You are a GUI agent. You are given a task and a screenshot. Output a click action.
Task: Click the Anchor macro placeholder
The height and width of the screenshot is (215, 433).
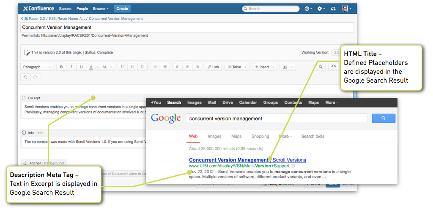click(x=44, y=163)
